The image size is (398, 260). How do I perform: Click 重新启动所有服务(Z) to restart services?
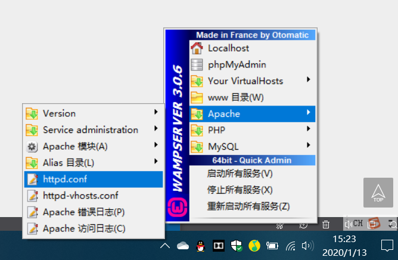pyautogui.click(x=252, y=206)
